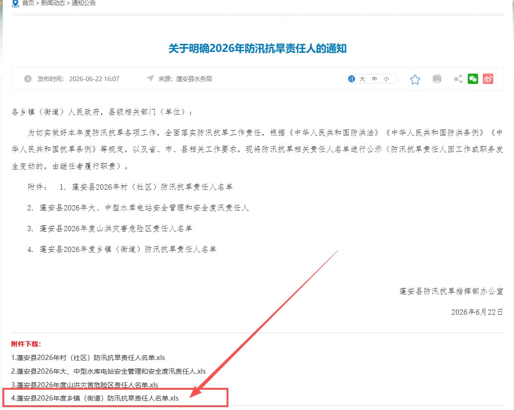Share to WeChat via green icon
Screen dimensions: 514x410
coord(472,79)
